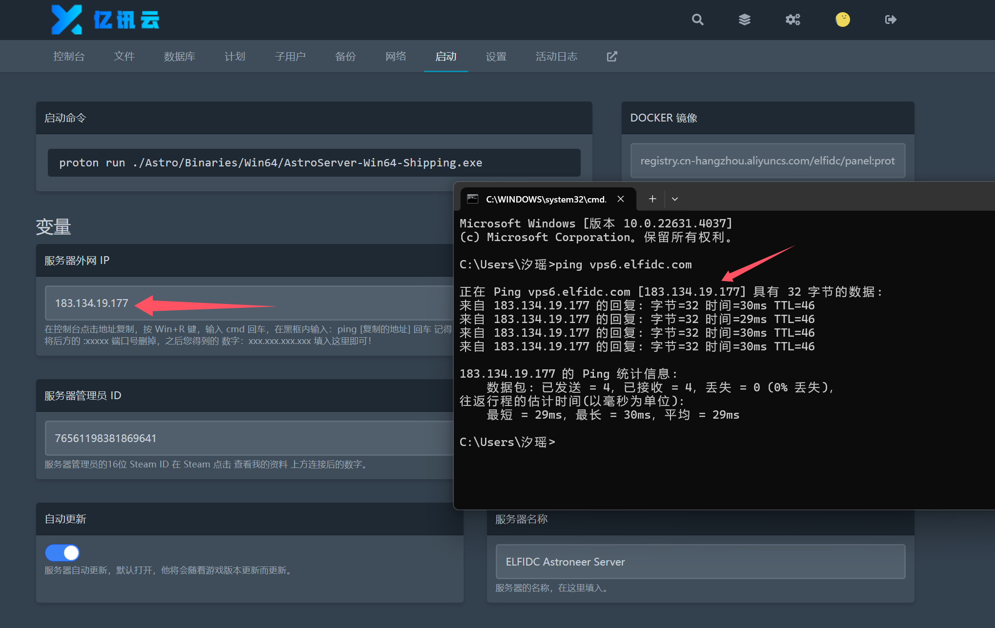Open the 活动日志 tab
Screen dimensions: 995x628
(x=557, y=57)
